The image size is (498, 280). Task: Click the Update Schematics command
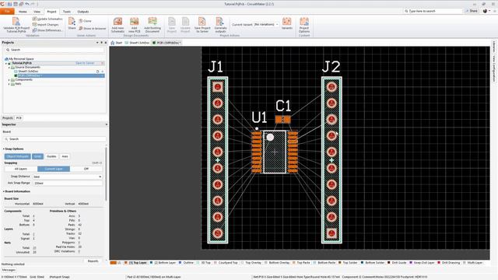click(47, 19)
